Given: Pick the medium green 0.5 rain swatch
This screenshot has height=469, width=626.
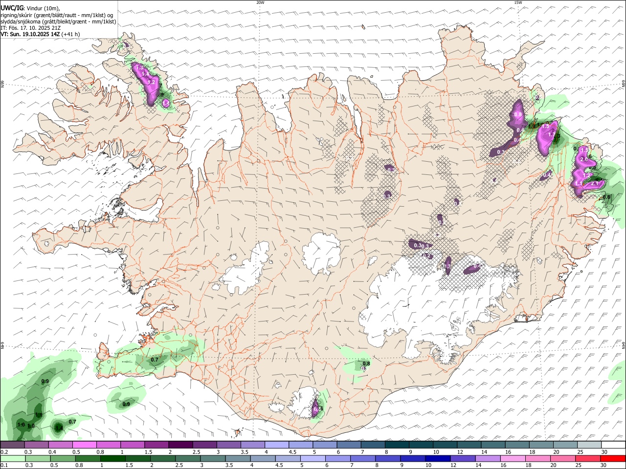Looking at the screenshot, I should pyautogui.click(x=63, y=458).
